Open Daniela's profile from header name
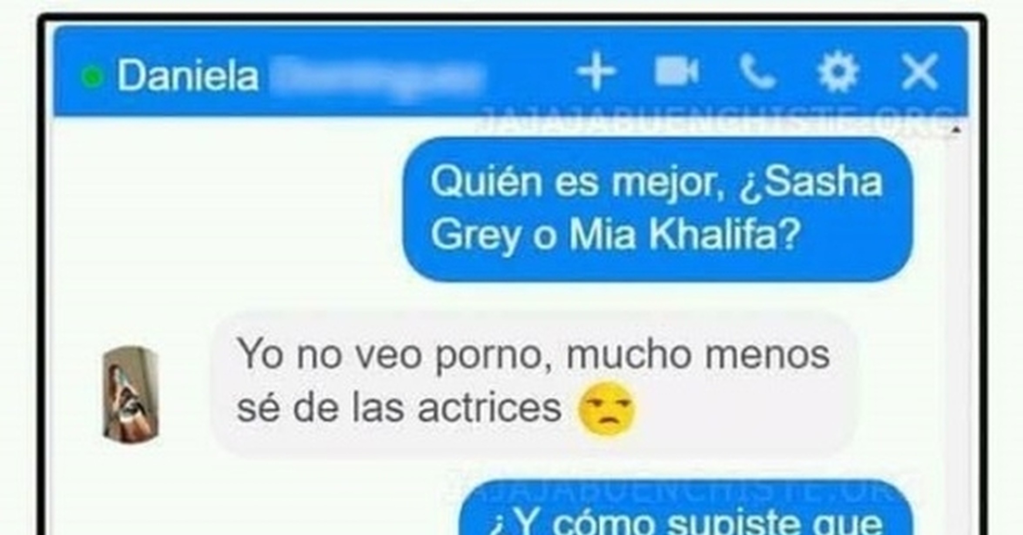Viewport: 1023px width, 535px height. click(188, 76)
